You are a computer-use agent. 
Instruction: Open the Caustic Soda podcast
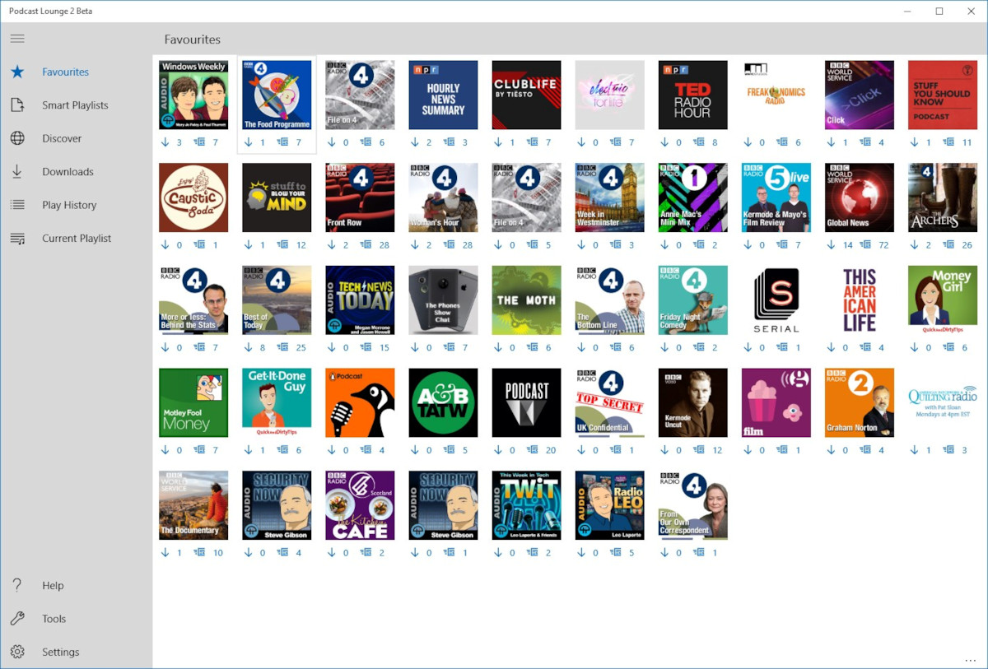193,197
